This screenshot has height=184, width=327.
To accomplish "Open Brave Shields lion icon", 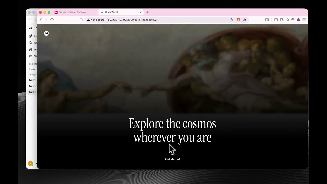I will 238,20.
